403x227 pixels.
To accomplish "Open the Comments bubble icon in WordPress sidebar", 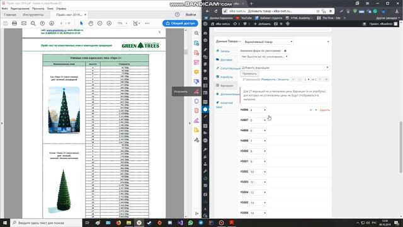I will (205, 71).
